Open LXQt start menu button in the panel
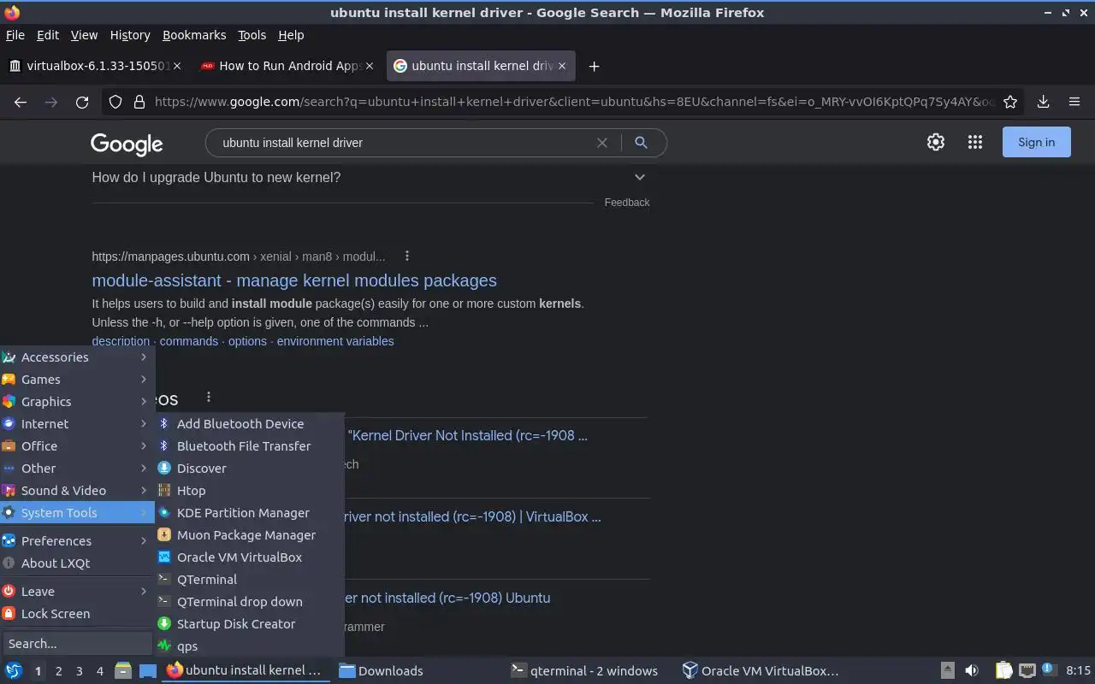 coord(14,671)
